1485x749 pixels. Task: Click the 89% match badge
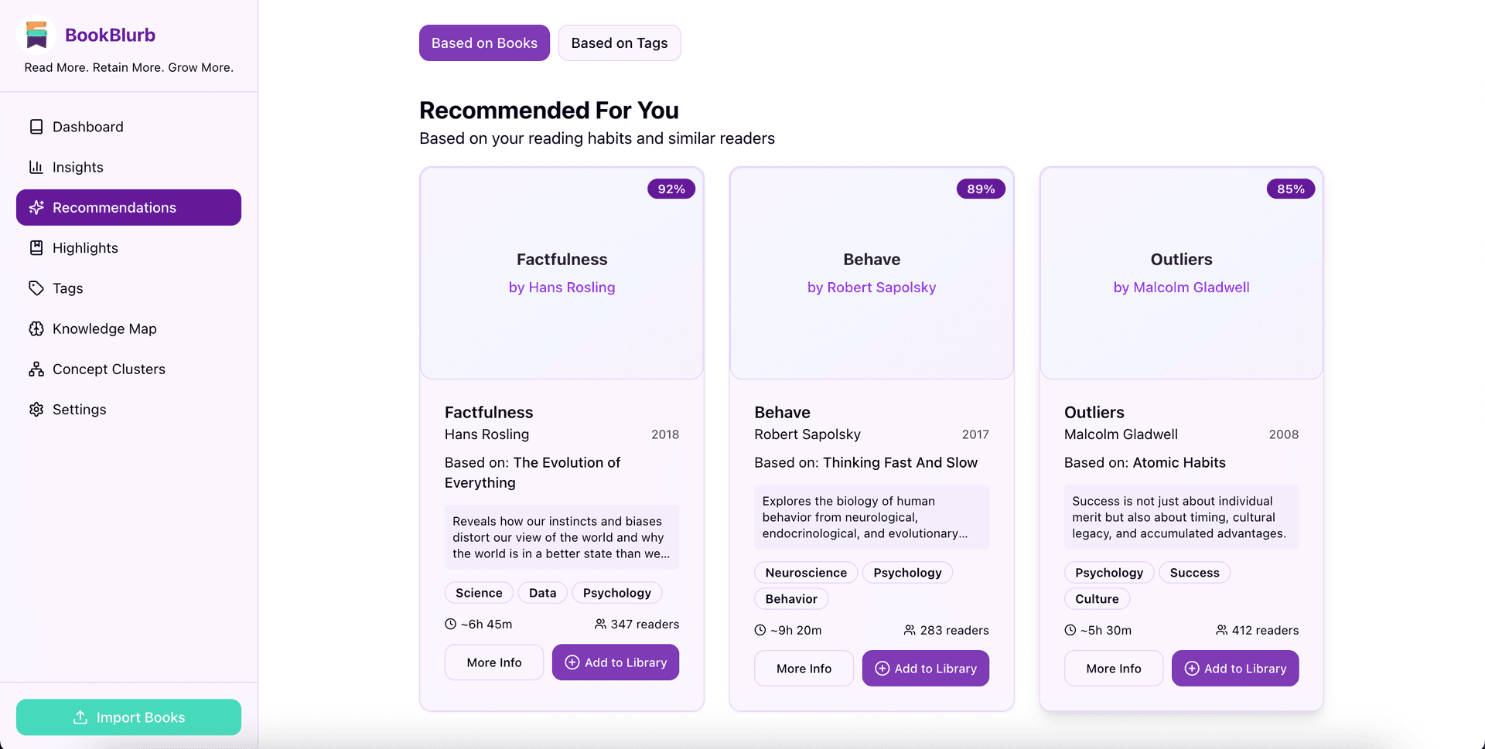click(x=980, y=189)
